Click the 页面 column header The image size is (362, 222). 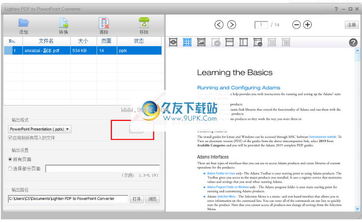pos(107,41)
